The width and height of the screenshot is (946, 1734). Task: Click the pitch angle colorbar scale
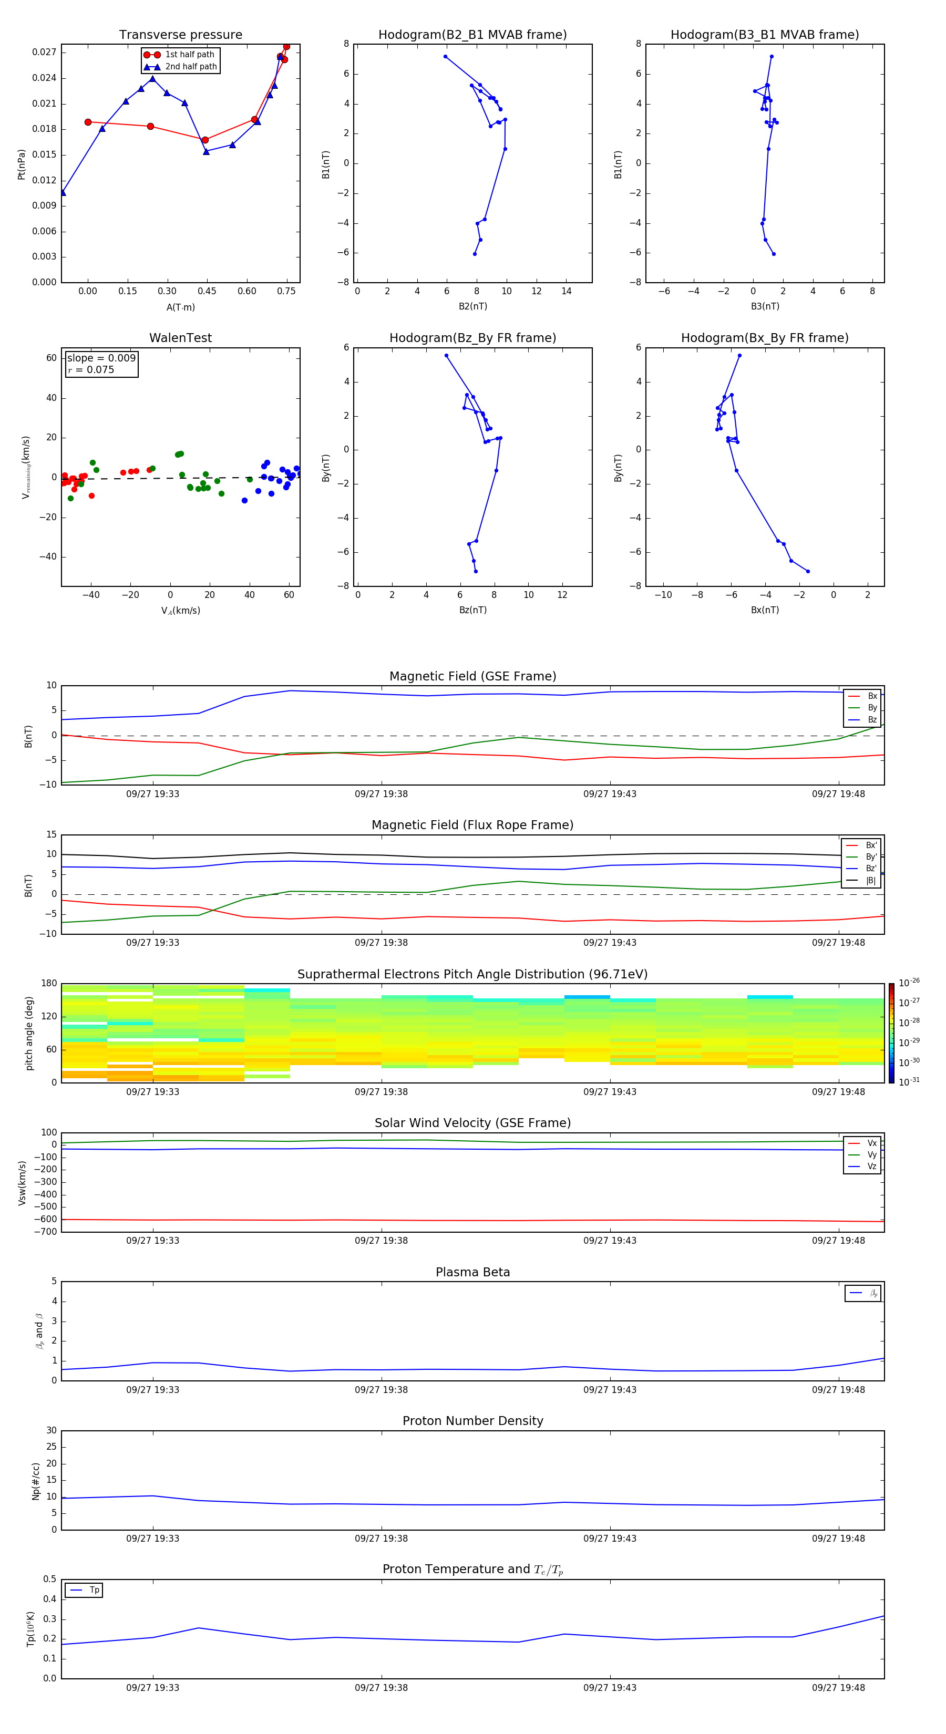pos(891,1033)
